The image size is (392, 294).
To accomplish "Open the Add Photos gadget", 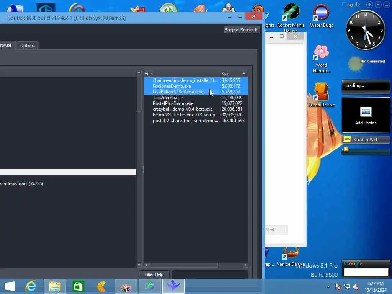I will [366, 115].
